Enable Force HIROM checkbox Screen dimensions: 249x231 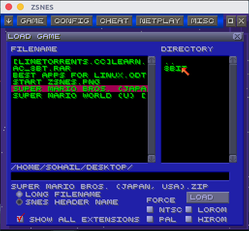point(188,219)
